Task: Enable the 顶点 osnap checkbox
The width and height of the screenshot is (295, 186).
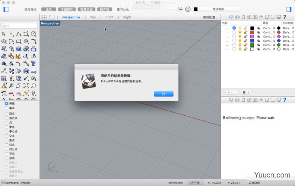Action: [6, 158]
